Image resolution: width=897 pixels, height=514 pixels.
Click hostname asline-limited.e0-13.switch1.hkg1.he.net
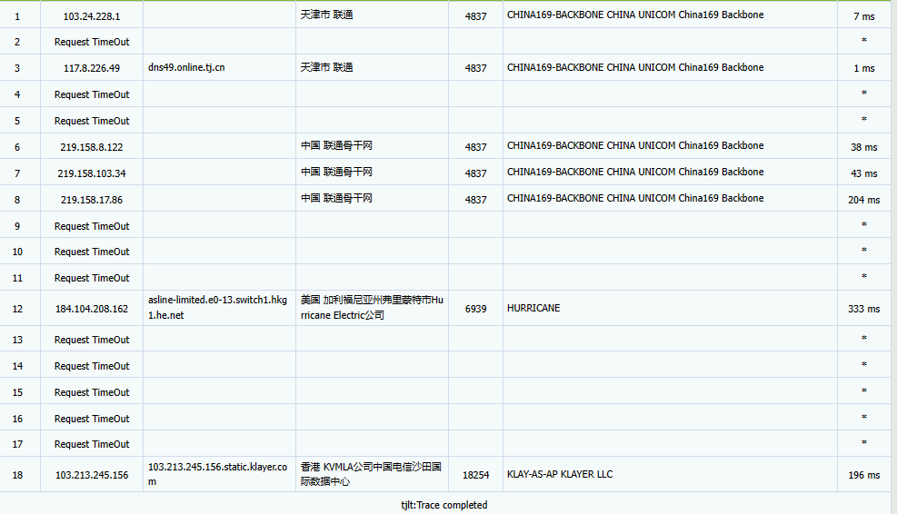click(x=217, y=307)
